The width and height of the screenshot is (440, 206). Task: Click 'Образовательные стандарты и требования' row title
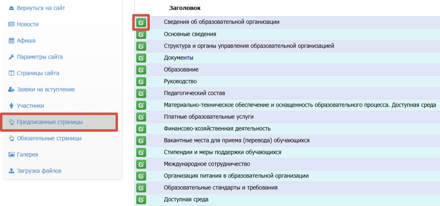[220, 188]
